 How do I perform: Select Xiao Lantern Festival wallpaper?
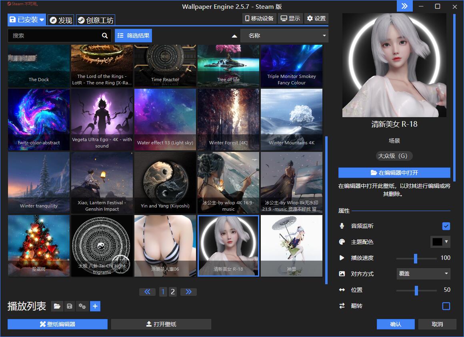(x=102, y=183)
